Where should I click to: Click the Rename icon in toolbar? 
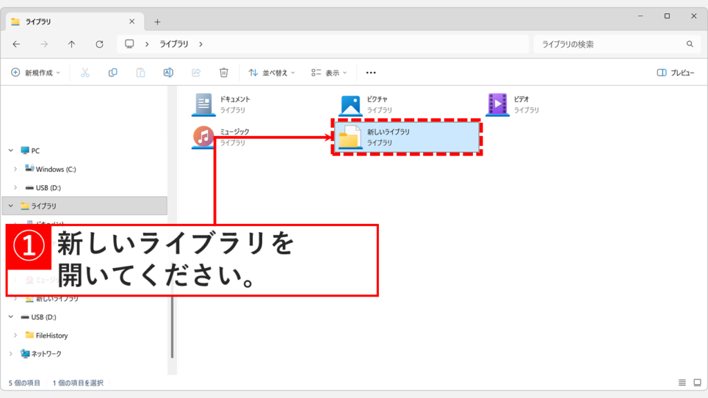click(x=168, y=73)
